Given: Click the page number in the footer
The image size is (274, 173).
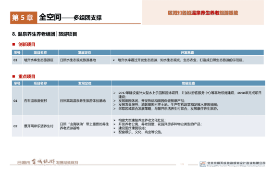Looking at the screenshot, I should 182,164.
